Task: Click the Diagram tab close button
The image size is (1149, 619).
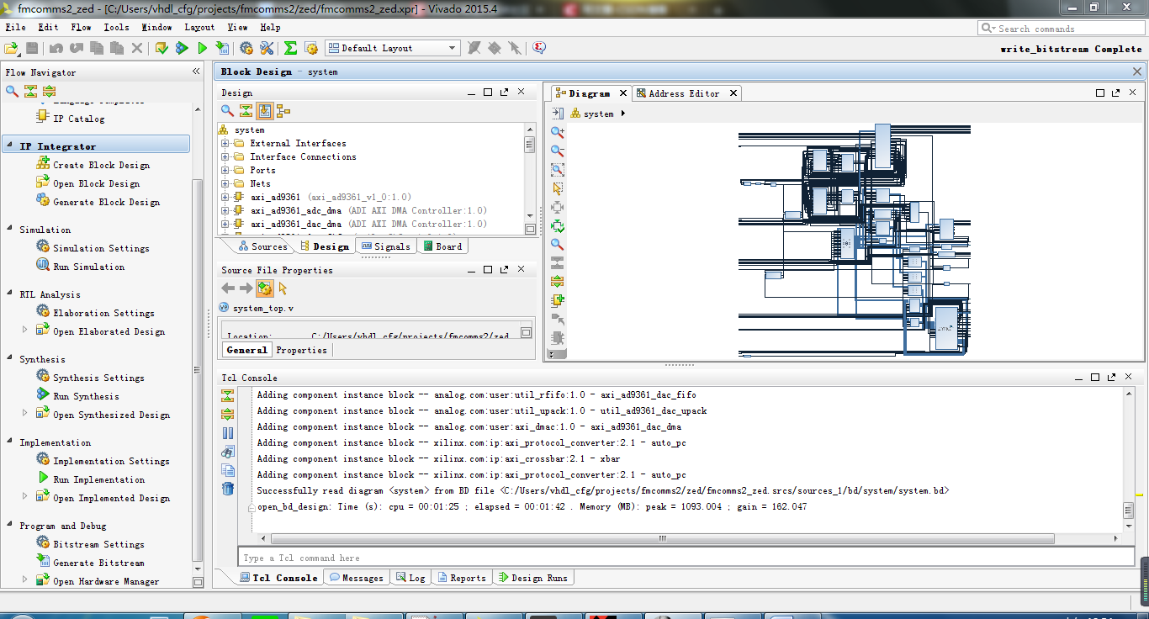Action: point(622,93)
